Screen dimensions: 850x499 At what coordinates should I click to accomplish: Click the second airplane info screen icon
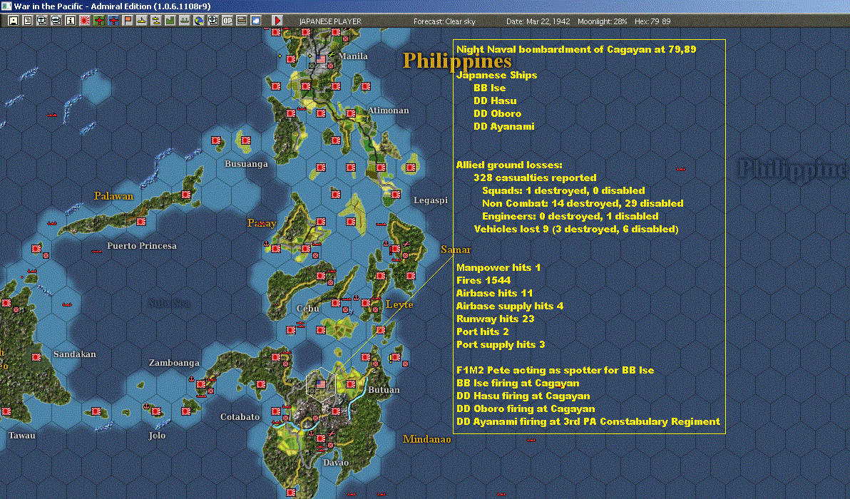pyautogui.click(x=56, y=21)
